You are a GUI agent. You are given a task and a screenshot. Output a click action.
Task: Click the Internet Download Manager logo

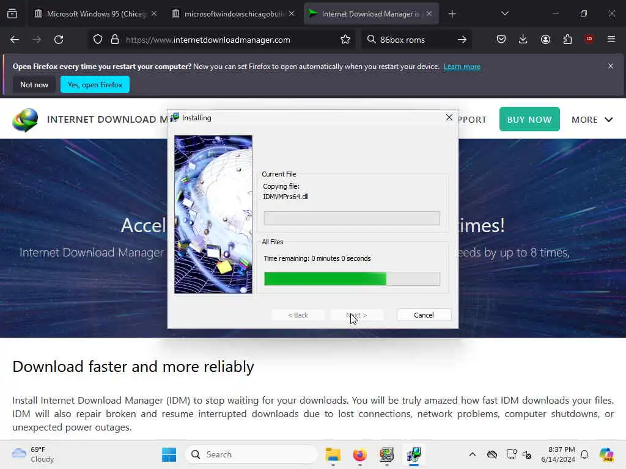[25, 120]
